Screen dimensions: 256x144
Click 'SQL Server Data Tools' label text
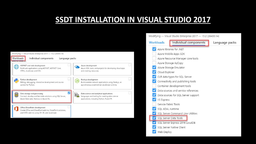click(x=170, y=118)
